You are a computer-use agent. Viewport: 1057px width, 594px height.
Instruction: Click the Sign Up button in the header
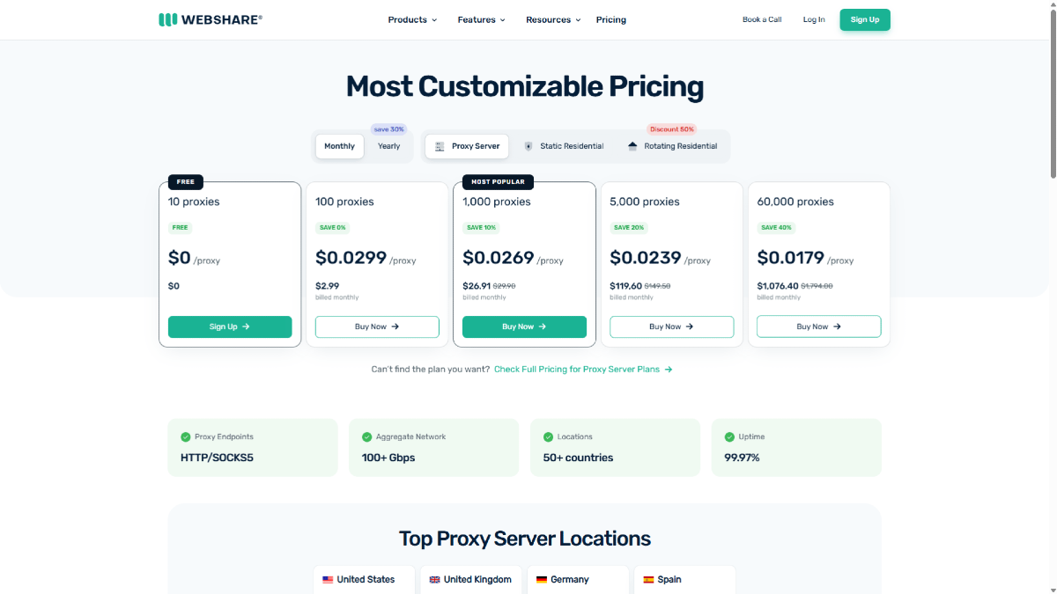(865, 19)
